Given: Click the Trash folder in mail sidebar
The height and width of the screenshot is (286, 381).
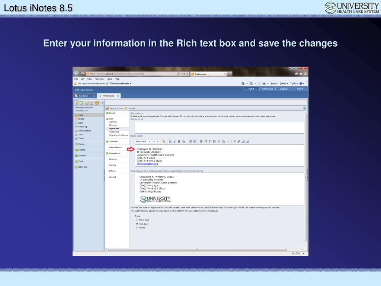Looking at the screenshot, I should (x=80, y=139).
